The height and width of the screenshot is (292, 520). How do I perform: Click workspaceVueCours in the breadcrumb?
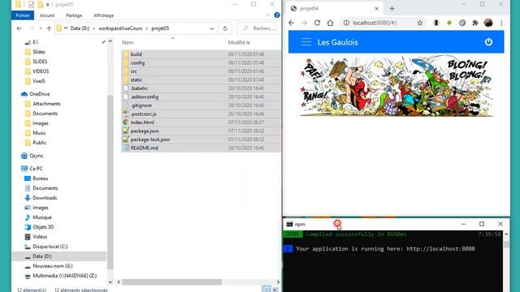[120, 28]
